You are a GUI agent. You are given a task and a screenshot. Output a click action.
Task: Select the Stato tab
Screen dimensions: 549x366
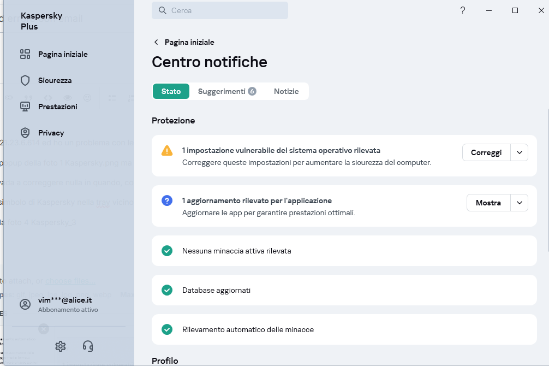[x=171, y=91]
